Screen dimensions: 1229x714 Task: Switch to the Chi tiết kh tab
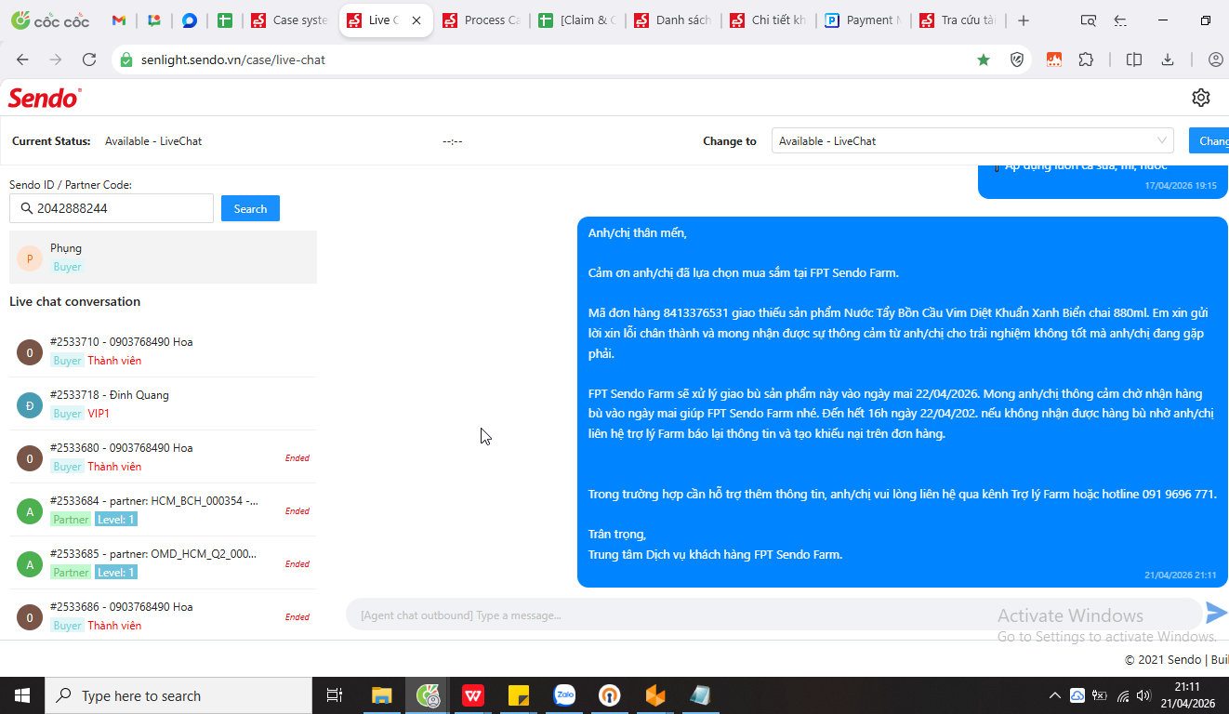click(769, 20)
